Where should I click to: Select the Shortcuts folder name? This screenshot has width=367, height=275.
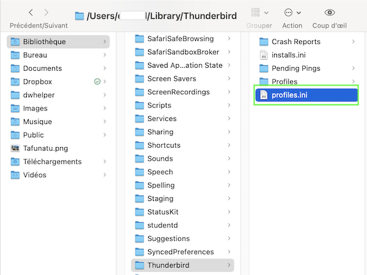tap(164, 145)
